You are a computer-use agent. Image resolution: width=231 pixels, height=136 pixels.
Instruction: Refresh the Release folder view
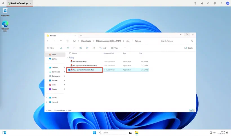pyautogui.click(x=68, y=41)
